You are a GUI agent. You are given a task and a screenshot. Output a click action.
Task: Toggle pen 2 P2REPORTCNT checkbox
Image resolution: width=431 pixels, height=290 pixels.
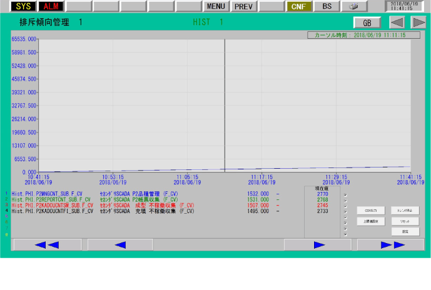[x=345, y=201]
